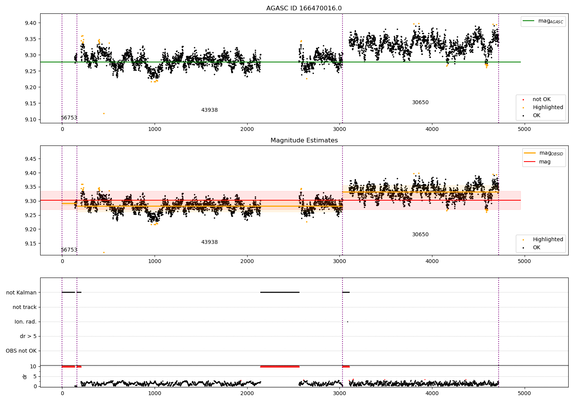This screenshot has width=574, height=402.
Task: Click the 9.15 y-tick label in the middle plot
Action: tap(30, 243)
